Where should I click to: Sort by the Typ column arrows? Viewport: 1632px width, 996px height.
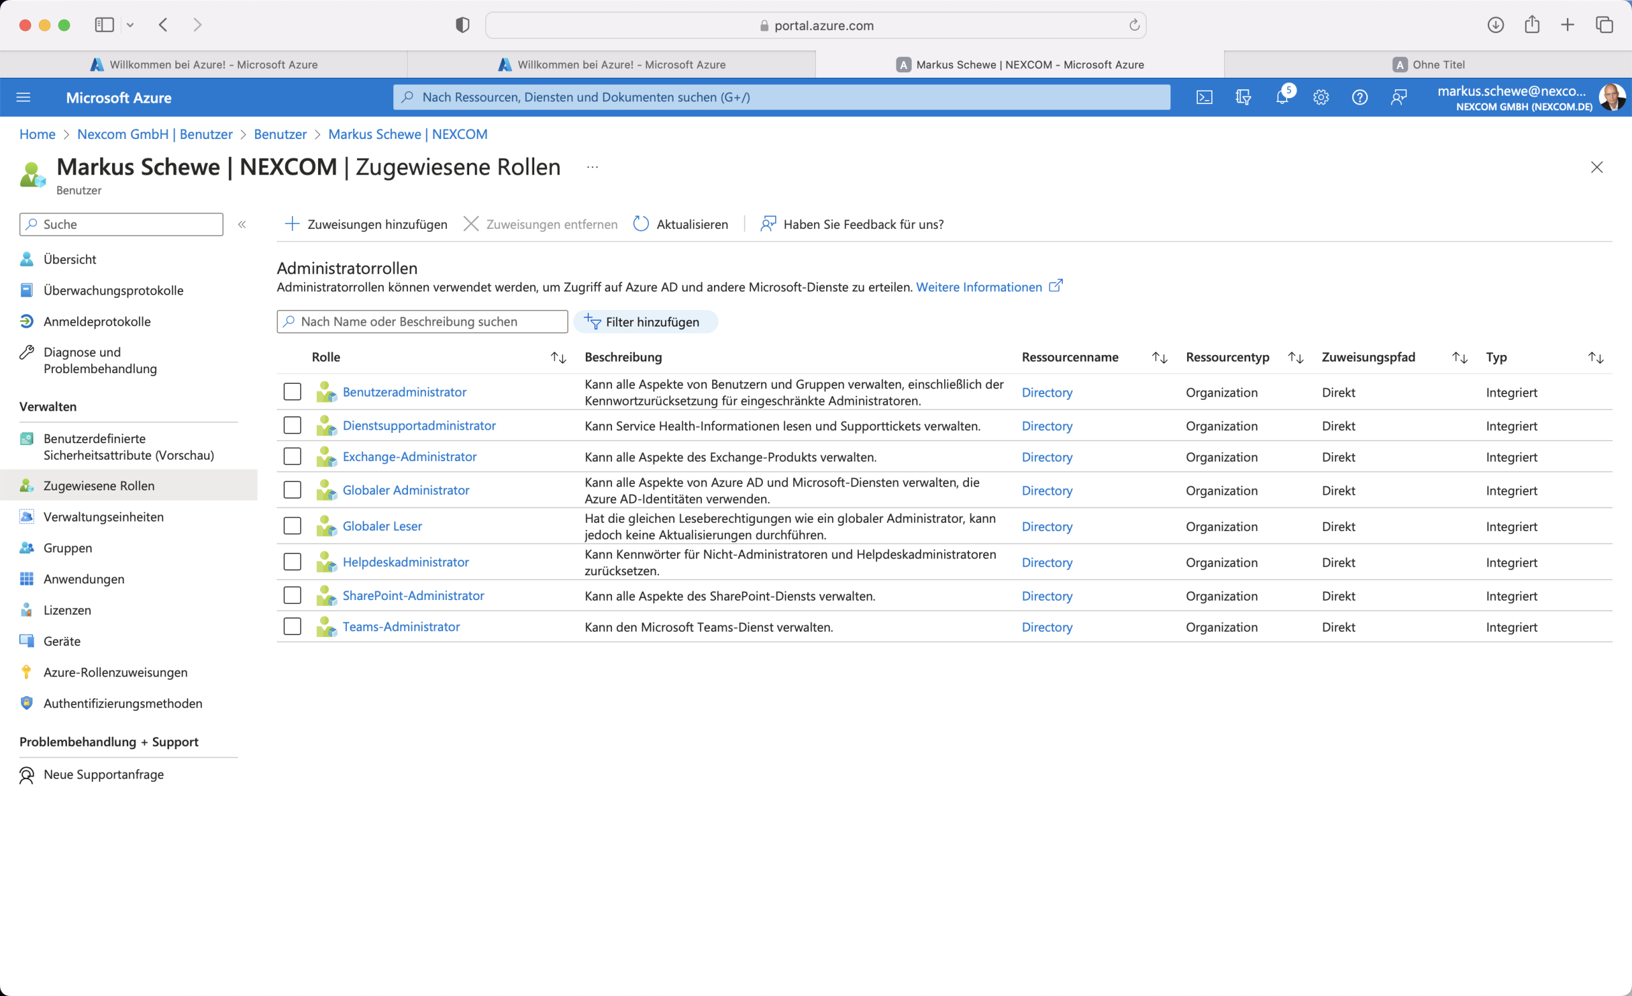[x=1596, y=358]
